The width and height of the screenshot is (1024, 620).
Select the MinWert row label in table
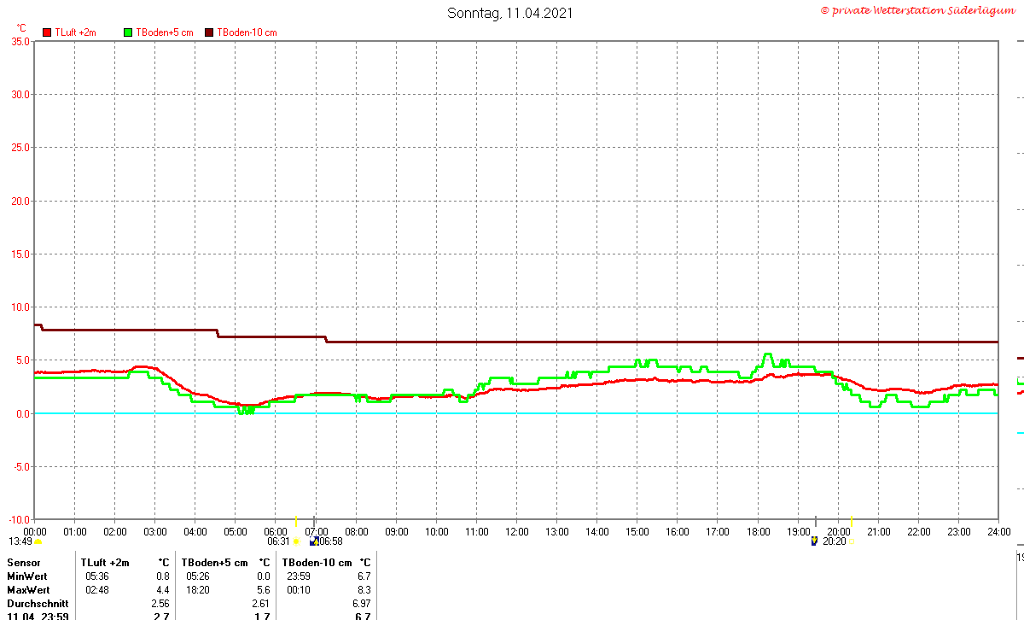(28, 576)
